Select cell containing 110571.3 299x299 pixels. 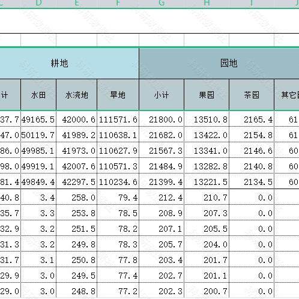coord(118,166)
